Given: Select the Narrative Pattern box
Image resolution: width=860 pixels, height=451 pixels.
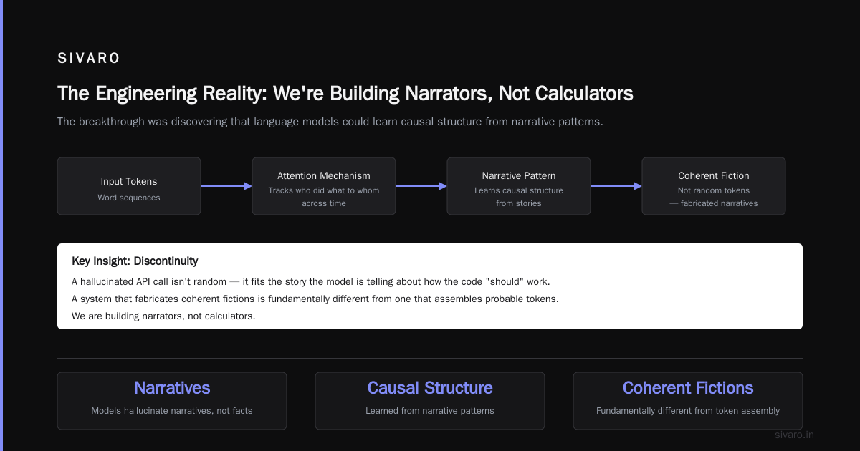Looking at the screenshot, I should pos(519,186).
